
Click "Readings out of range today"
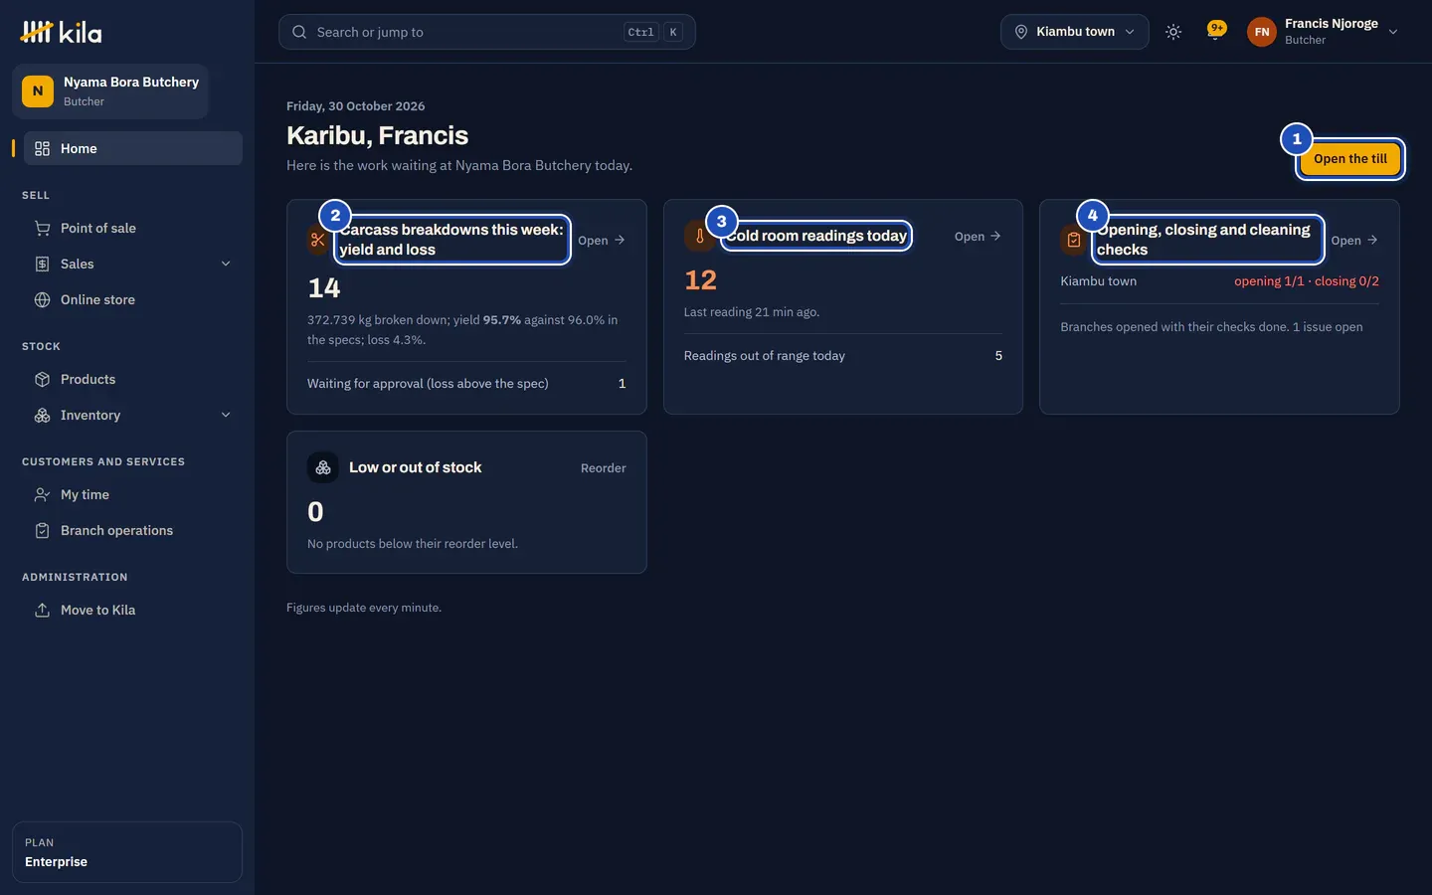coord(765,356)
